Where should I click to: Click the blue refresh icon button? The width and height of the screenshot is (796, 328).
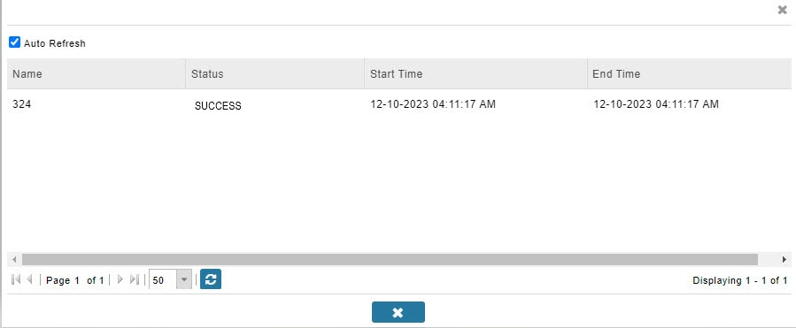pos(211,279)
